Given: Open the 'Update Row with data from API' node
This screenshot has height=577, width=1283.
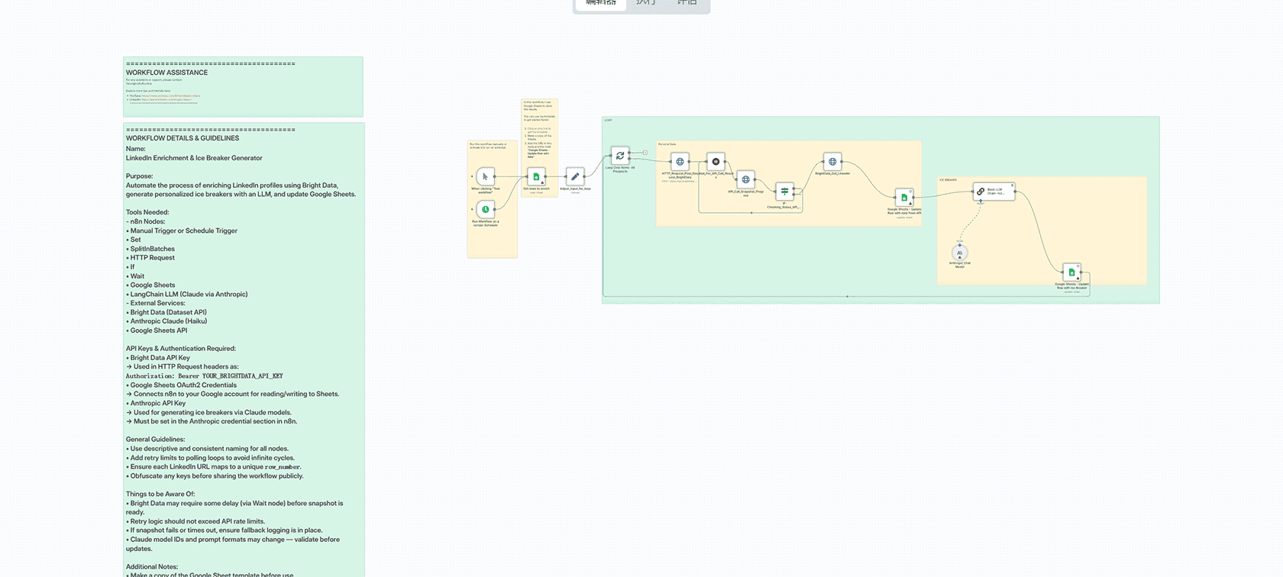Looking at the screenshot, I should [x=904, y=198].
